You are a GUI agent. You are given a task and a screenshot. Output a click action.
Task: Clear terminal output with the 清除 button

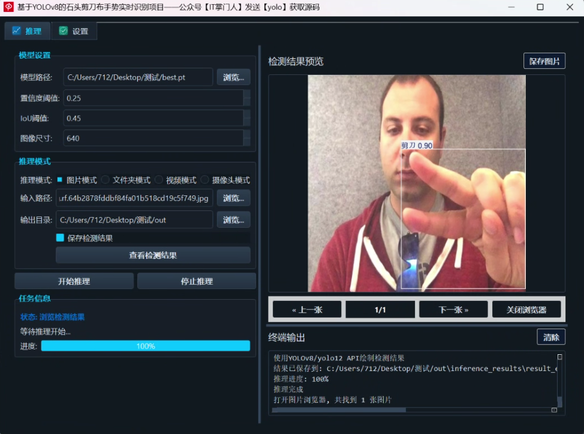pos(550,337)
